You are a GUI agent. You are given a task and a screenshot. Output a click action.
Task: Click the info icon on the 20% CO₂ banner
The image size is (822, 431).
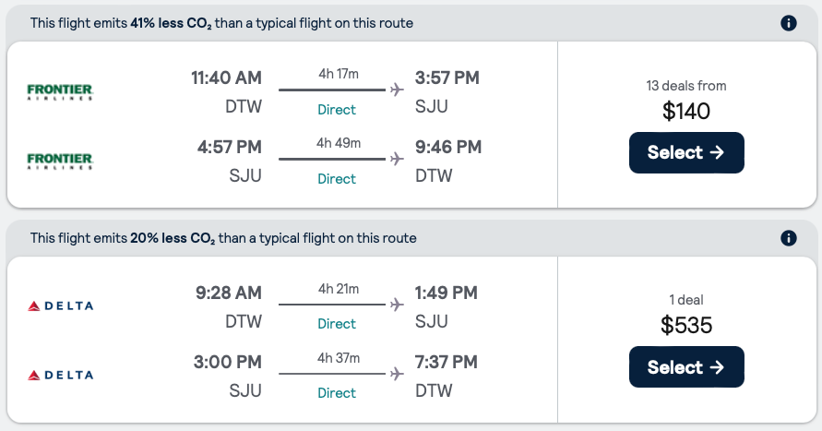(788, 238)
